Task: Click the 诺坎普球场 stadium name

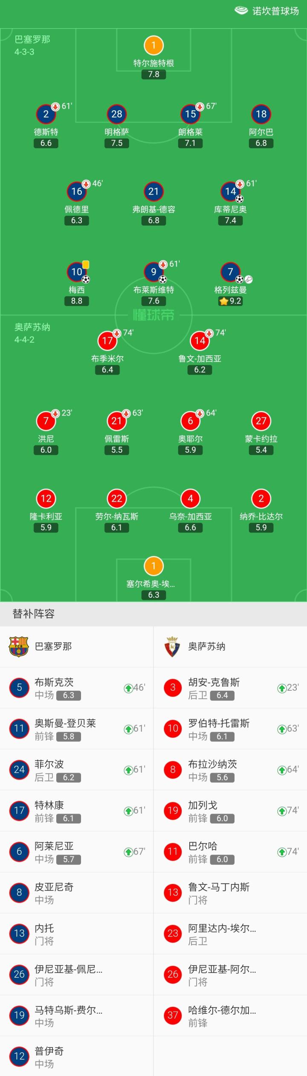Action: pyautogui.click(x=275, y=11)
